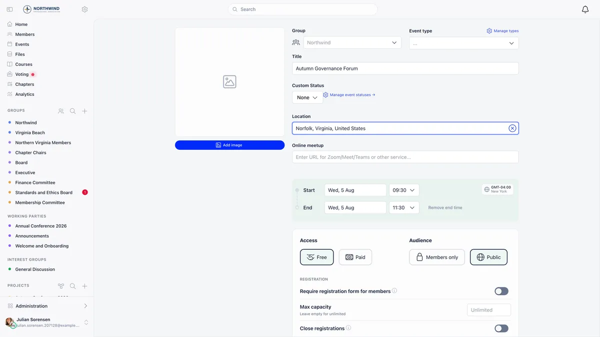Go to Members page
600x337 pixels.
tap(24, 34)
